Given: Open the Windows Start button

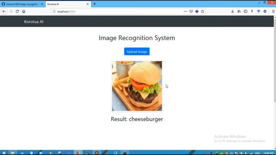Looking at the screenshot, I should [x=4, y=153].
